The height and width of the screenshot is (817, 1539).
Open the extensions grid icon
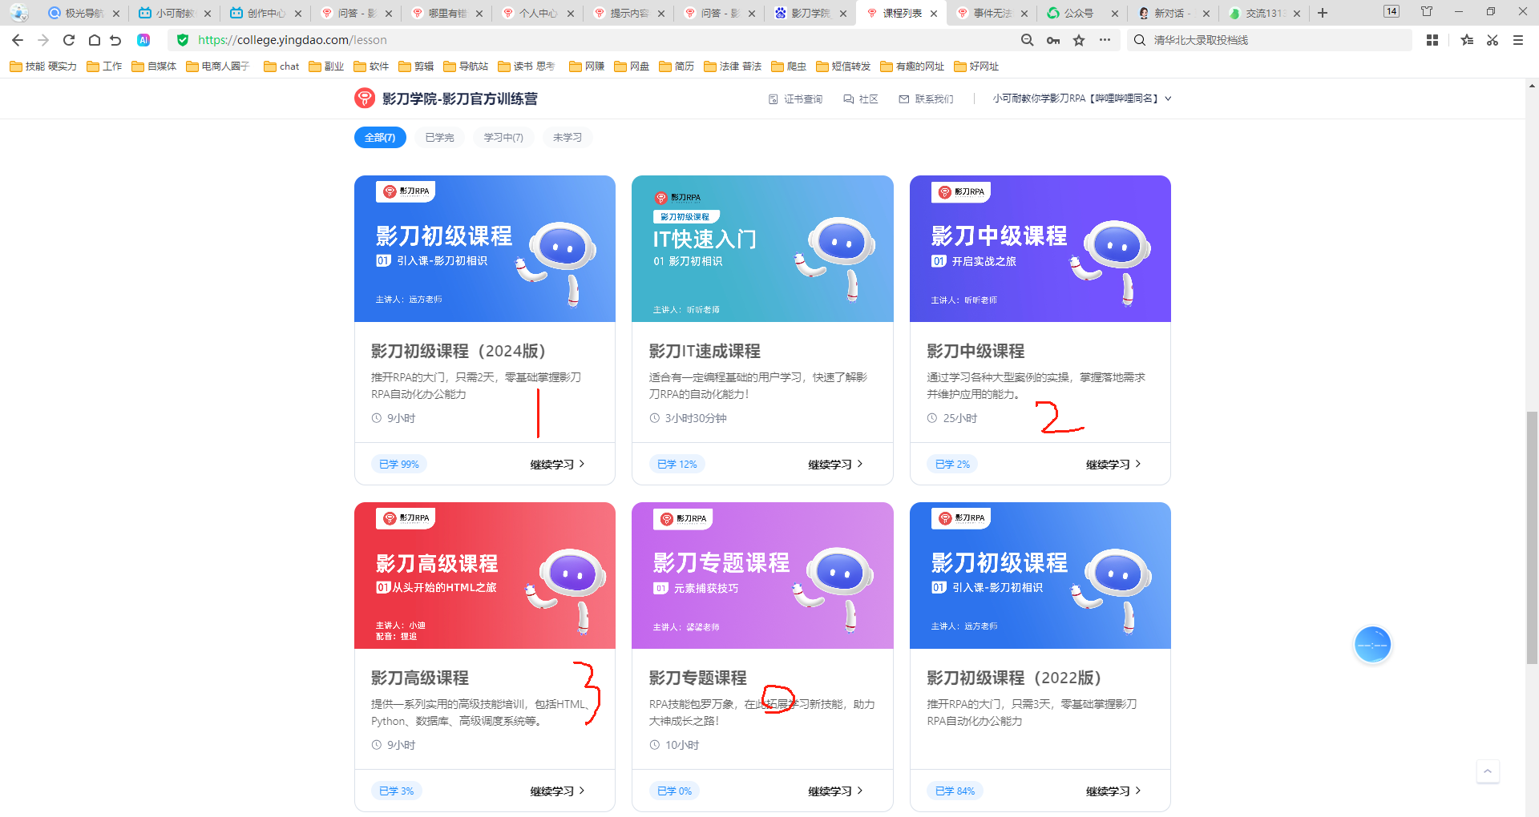click(x=1432, y=40)
